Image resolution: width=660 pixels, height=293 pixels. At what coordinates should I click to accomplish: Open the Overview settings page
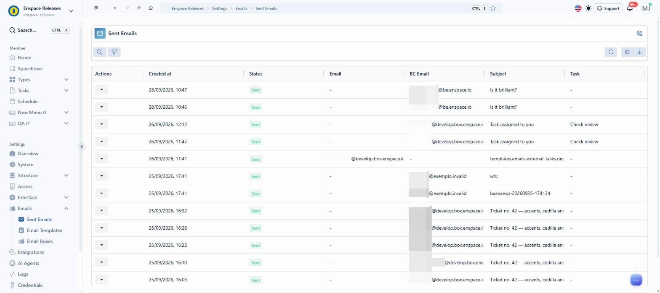coord(28,154)
